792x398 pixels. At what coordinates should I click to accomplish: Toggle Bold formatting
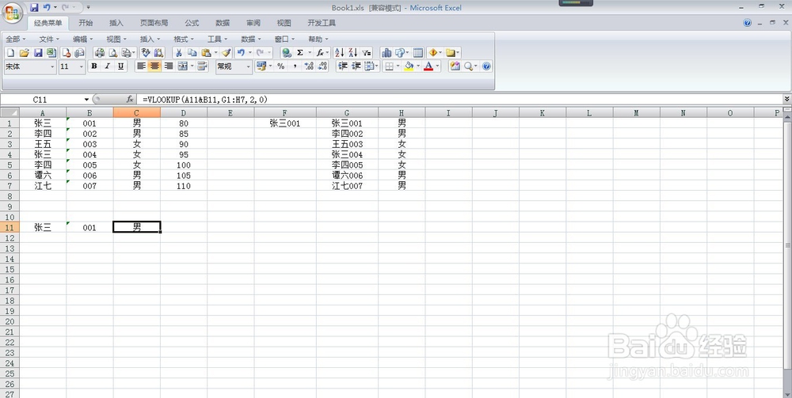[x=94, y=66]
